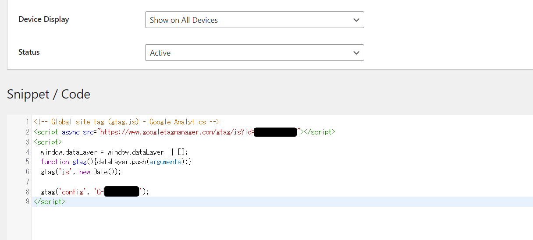
Task: Click the empty editor area below the code
Action: tap(263, 223)
